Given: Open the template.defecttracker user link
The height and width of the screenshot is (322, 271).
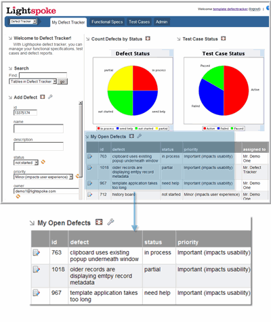Looking at the screenshot, I should click(x=230, y=9).
